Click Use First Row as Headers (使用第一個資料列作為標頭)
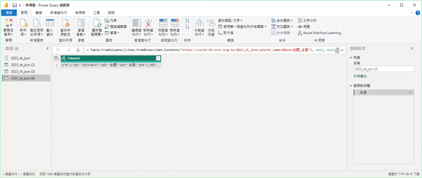The image size is (422, 178). click(242, 27)
